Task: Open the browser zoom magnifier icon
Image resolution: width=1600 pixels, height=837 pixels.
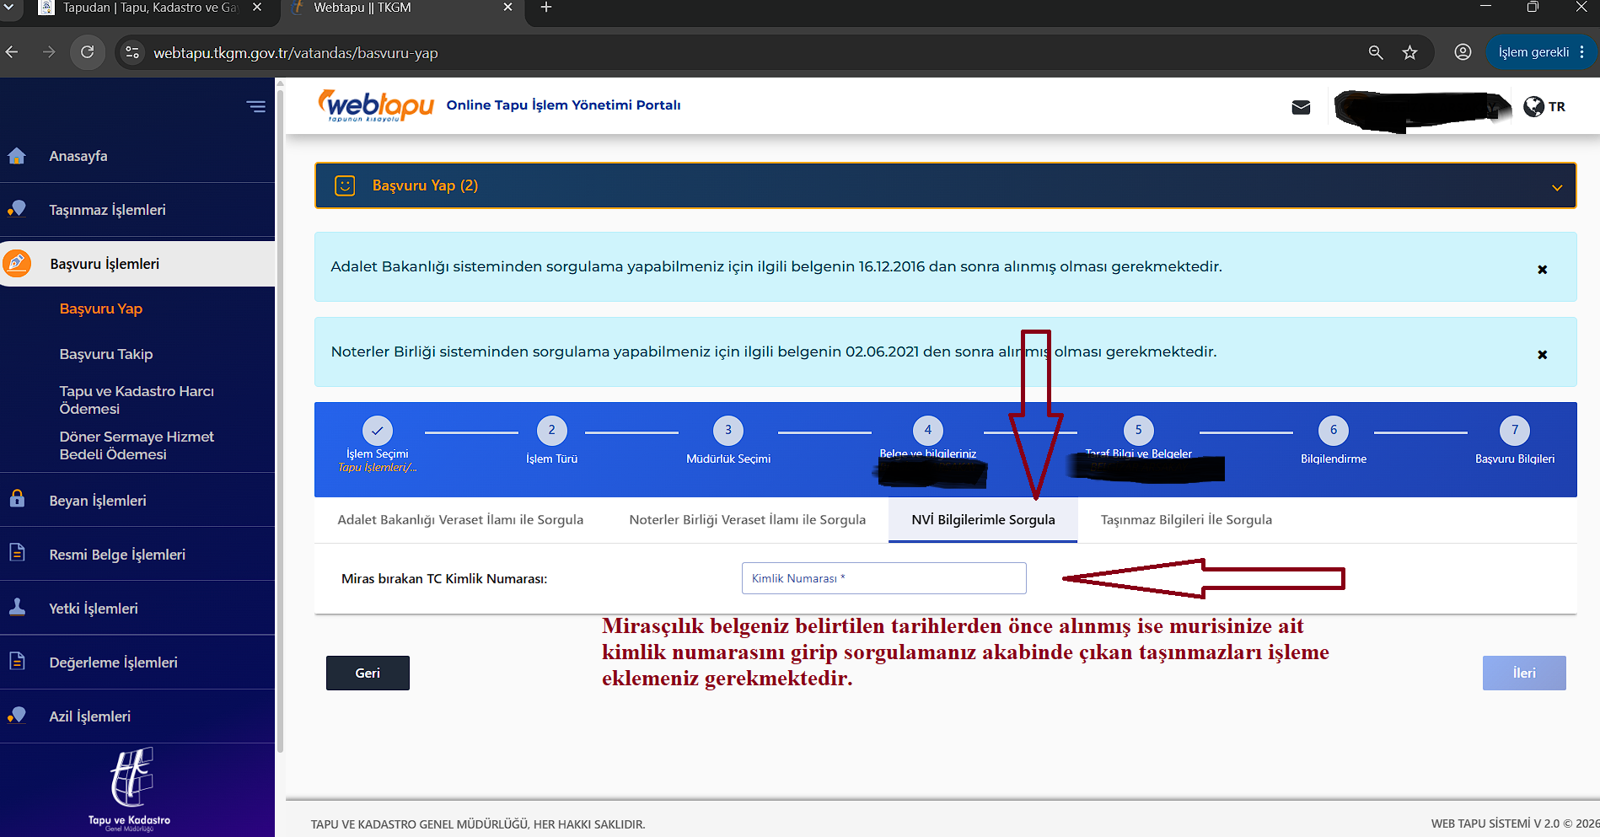Action: click(1376, 52)
